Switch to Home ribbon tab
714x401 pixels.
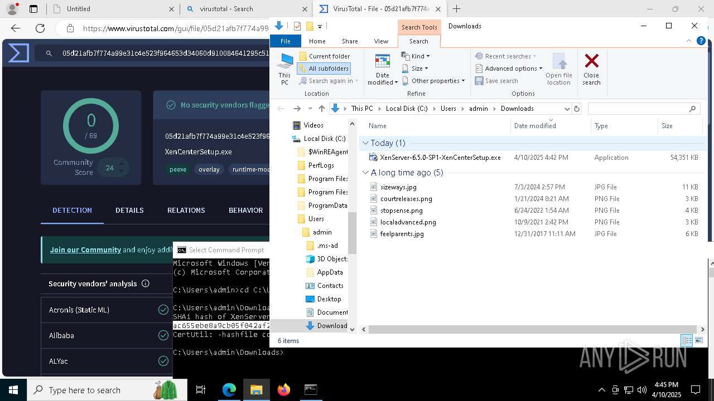[x=317, y=41]
